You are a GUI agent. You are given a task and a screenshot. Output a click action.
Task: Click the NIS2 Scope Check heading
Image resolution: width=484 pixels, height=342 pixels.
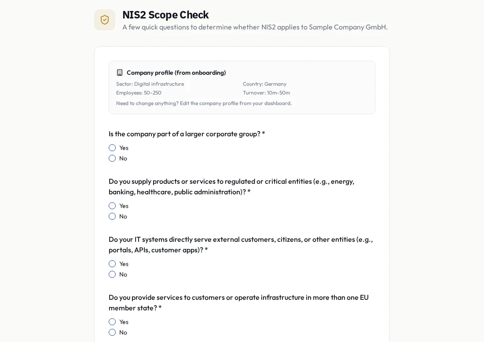click(165, 15)
